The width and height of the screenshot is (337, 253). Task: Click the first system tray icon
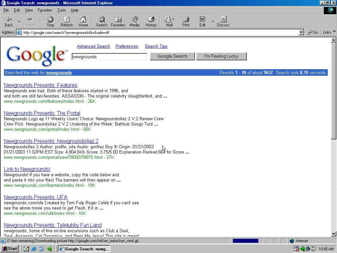(x=297, y=249)
